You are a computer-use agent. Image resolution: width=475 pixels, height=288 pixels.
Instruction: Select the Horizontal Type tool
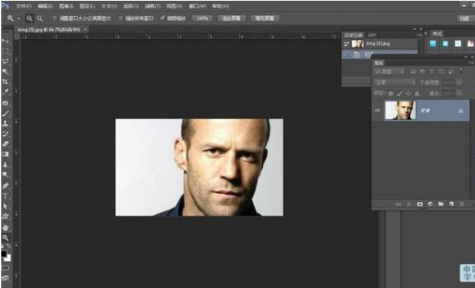[x=5, y=196]
